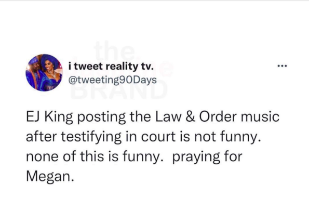Image resolution: width=309 pixels, height=223 pixels.
Task: Click the word 'Megan.' ending the tweet
Action: [50, 176]
